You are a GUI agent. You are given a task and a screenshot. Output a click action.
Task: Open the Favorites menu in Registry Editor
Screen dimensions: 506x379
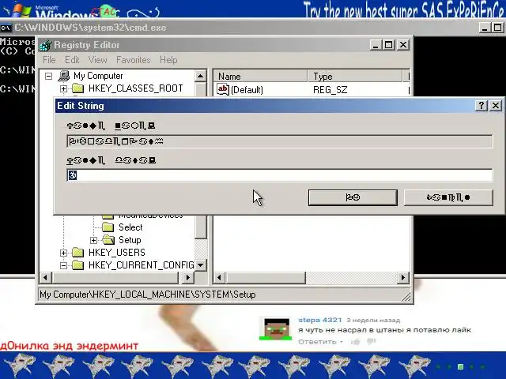click(134, 60)
